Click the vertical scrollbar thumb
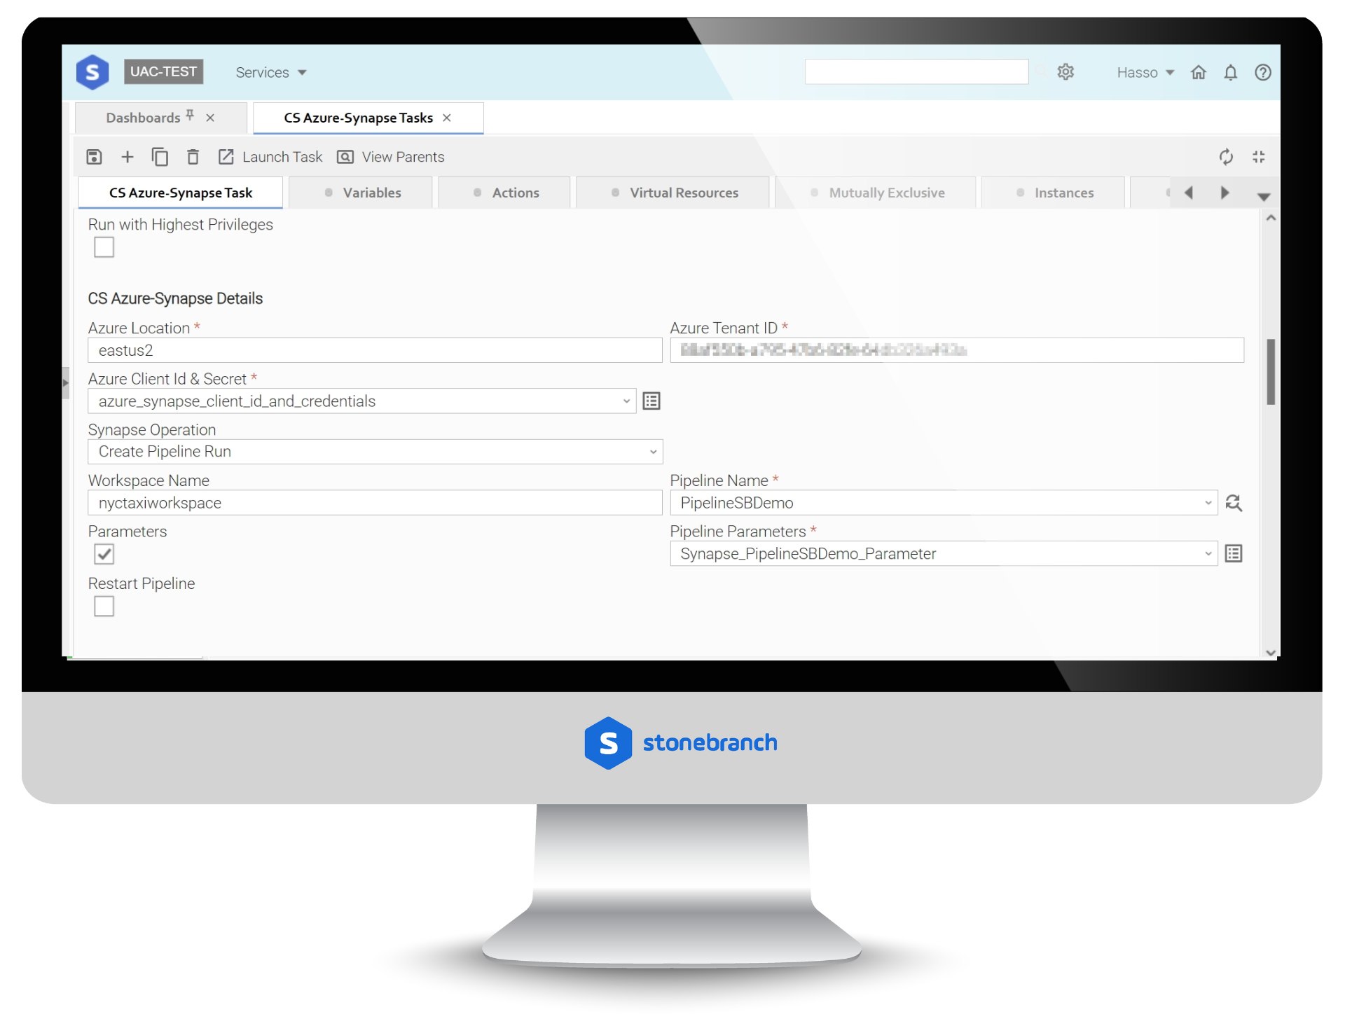Viewport: 1345px width, 1033px height. (x=1271, y=372)
